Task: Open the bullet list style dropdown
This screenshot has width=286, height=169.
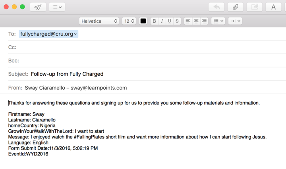Action: click(x=218, y=21)
